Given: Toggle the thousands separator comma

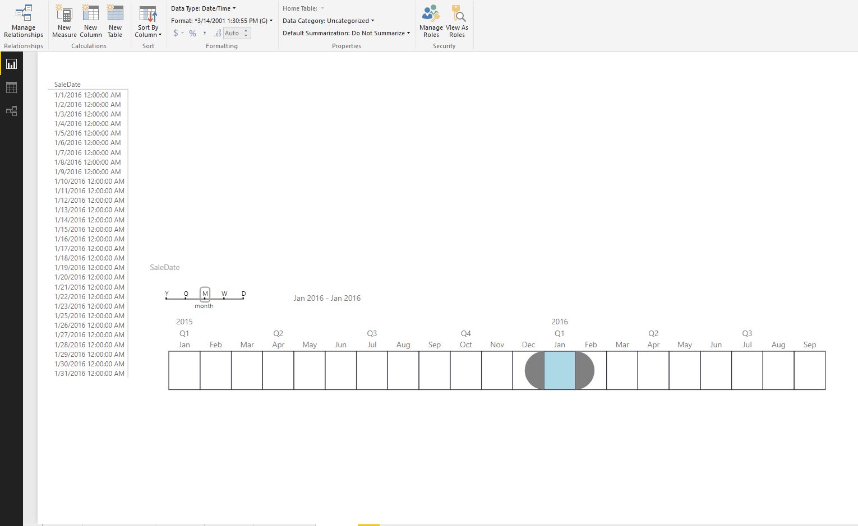Looking at the screenshot, I should click(205, 33).
